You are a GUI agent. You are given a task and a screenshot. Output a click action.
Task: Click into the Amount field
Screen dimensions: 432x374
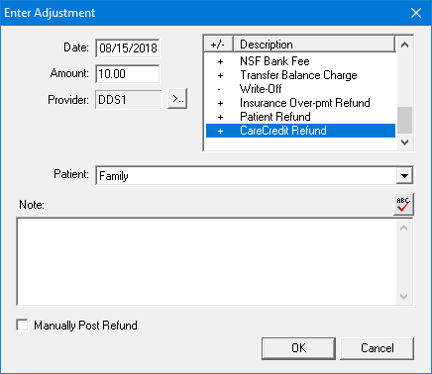point(128,73)
